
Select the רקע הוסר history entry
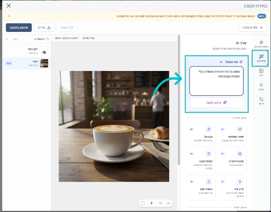click(27, 51)
